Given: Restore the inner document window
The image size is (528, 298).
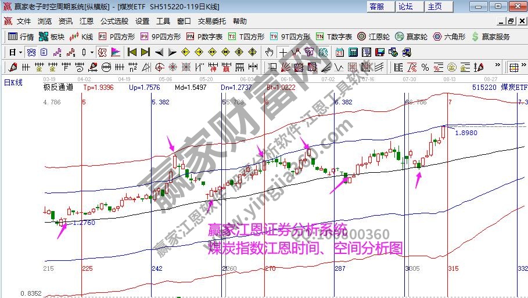Looking at the screenshot, I should click(x=511, y=21).
